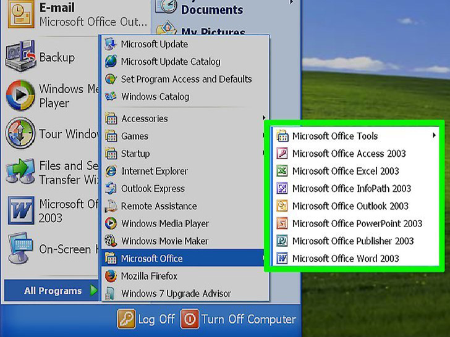Click Turn Off Computer button
450x337 pixels.
[x=239, y=319]
